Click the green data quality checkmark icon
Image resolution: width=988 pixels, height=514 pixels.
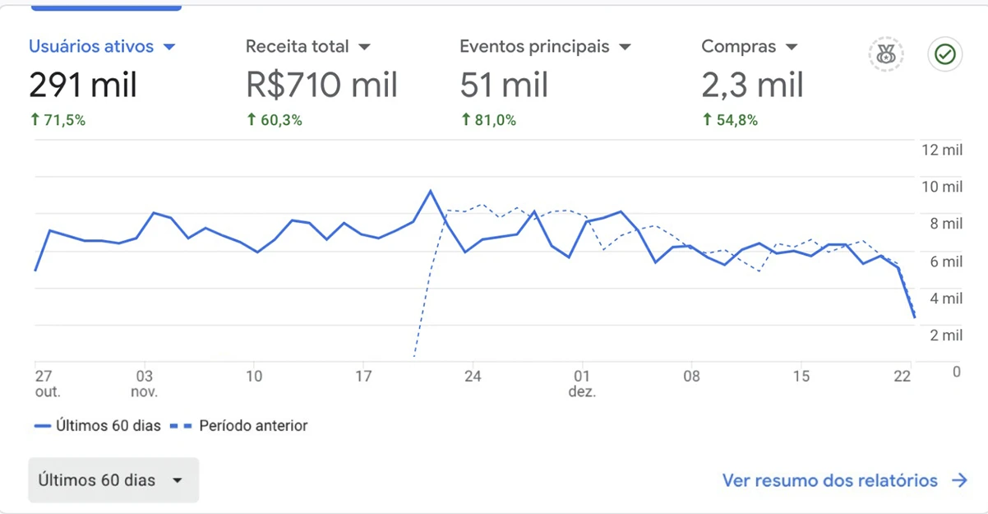click(945, 55)
